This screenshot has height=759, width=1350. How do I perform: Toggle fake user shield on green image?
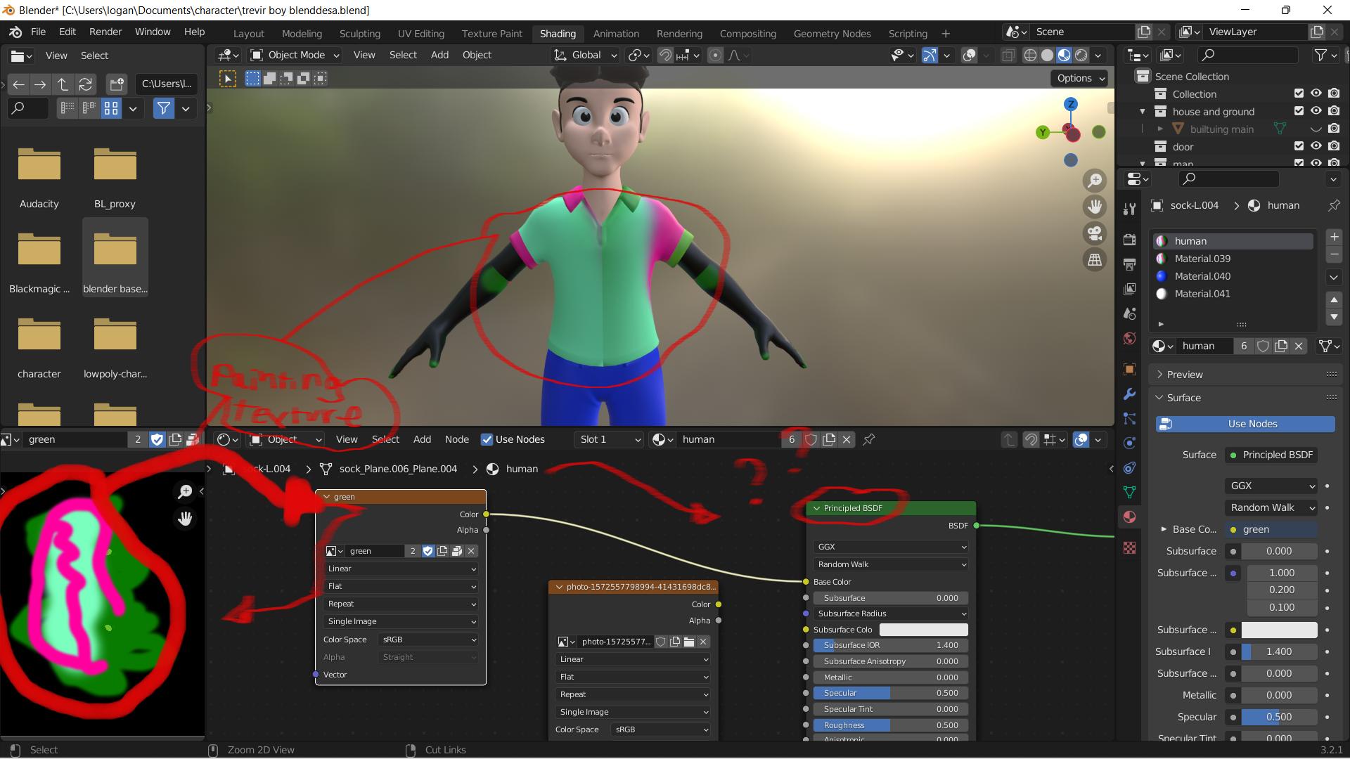[x=157, y=439]
